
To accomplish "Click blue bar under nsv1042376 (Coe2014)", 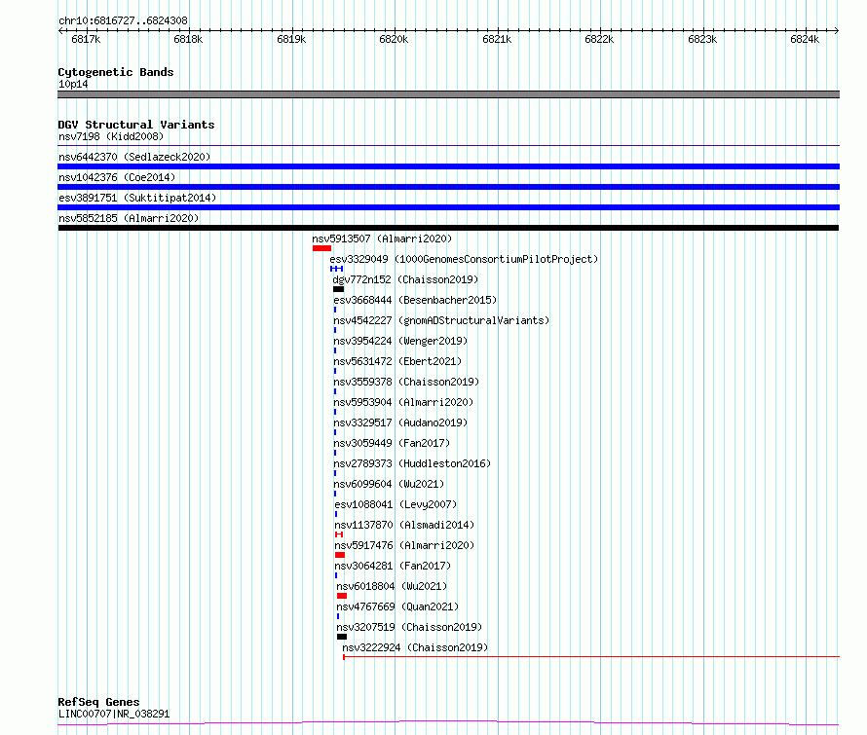I will [448, 187].
